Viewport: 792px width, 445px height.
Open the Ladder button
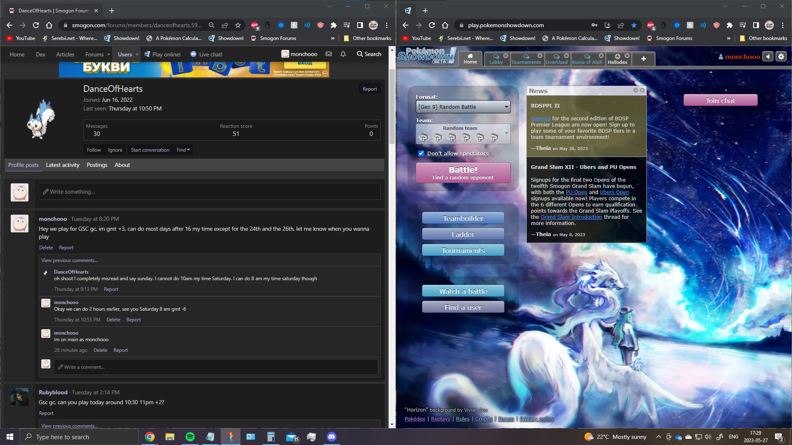463,234
